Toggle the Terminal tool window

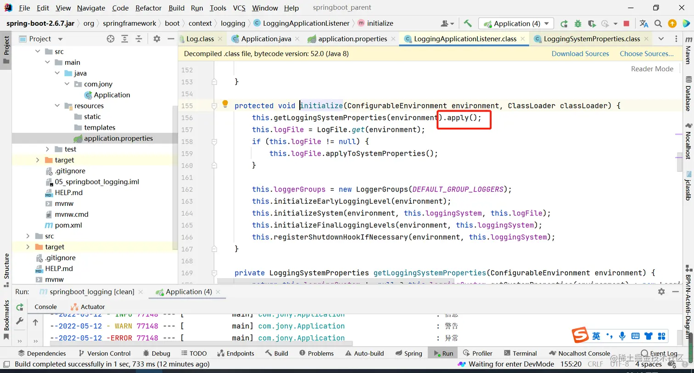click(x=520, y=353)
